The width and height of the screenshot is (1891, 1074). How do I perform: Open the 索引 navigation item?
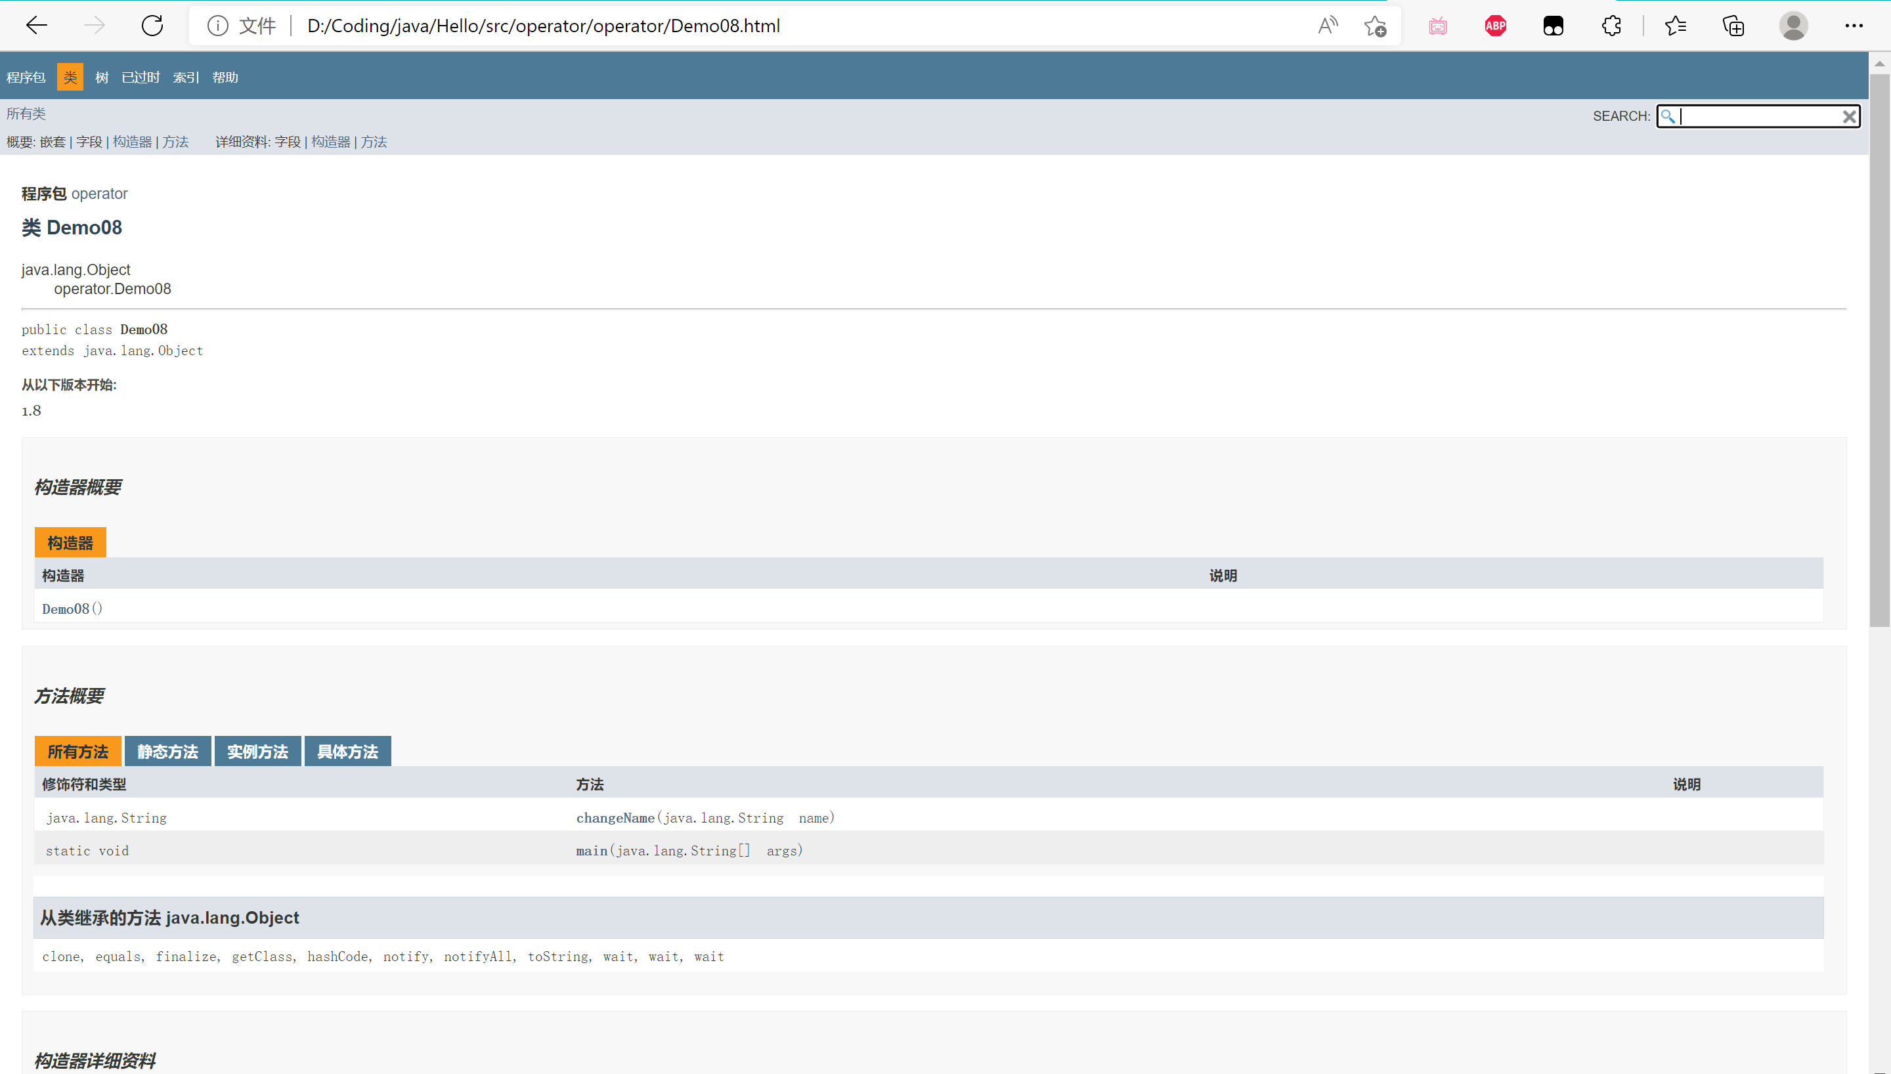coord(185,77)
